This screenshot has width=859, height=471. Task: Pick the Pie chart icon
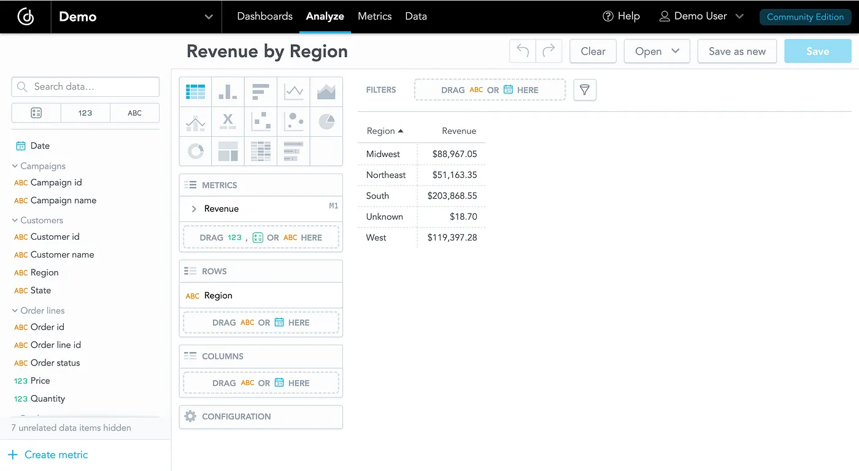(326, 121)
